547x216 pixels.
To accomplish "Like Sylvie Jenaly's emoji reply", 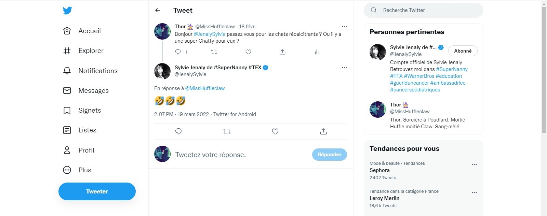I will 275,131.
